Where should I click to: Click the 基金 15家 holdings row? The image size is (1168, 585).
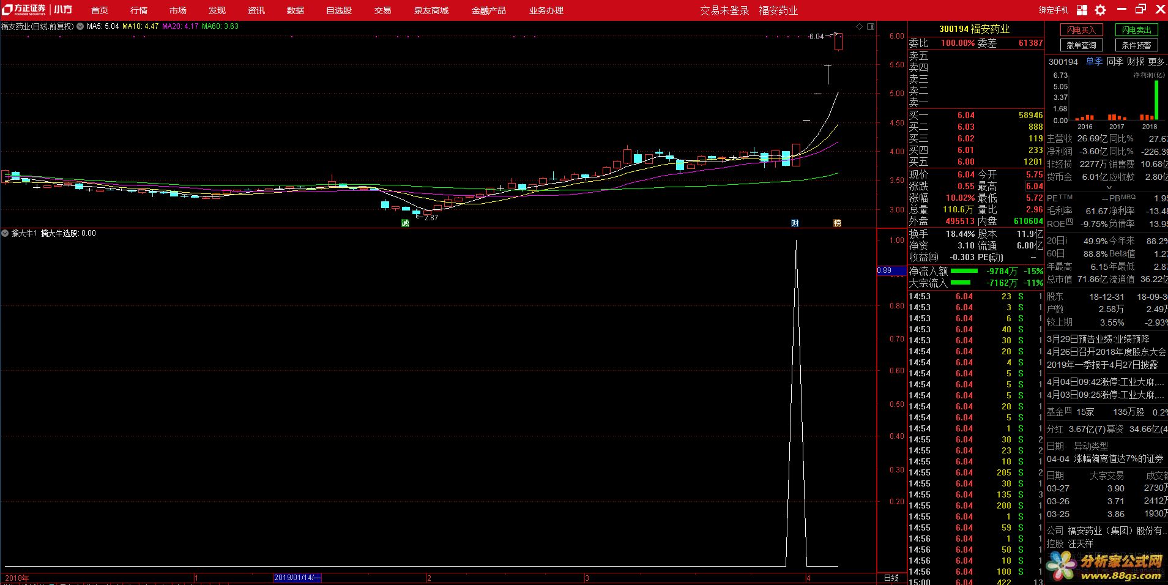[x=1107, y=412]
